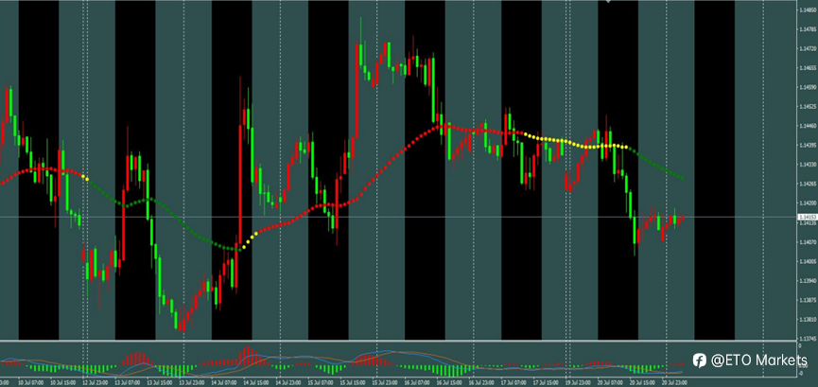Screen dimensions: 818x387
Task: Click the 13 Jul 23:00 time axis label
Action: point(192,383)
